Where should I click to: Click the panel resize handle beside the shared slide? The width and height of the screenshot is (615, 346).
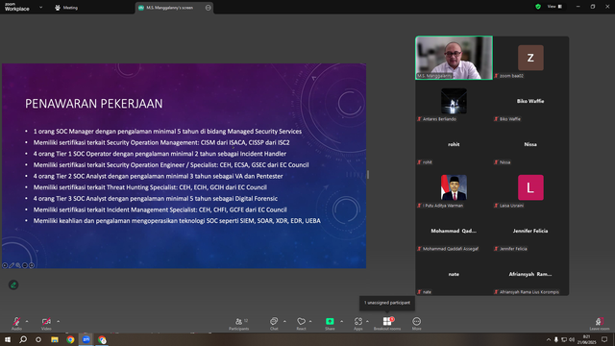pos(368,175)
